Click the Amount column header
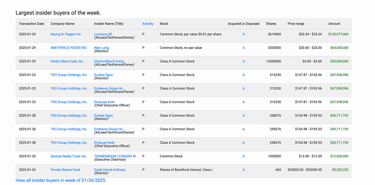375x185 pixels. (334, 24)
